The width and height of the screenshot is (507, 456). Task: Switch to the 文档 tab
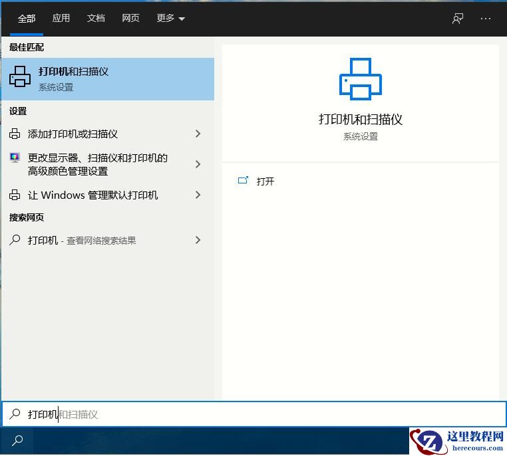coord(96,18)
